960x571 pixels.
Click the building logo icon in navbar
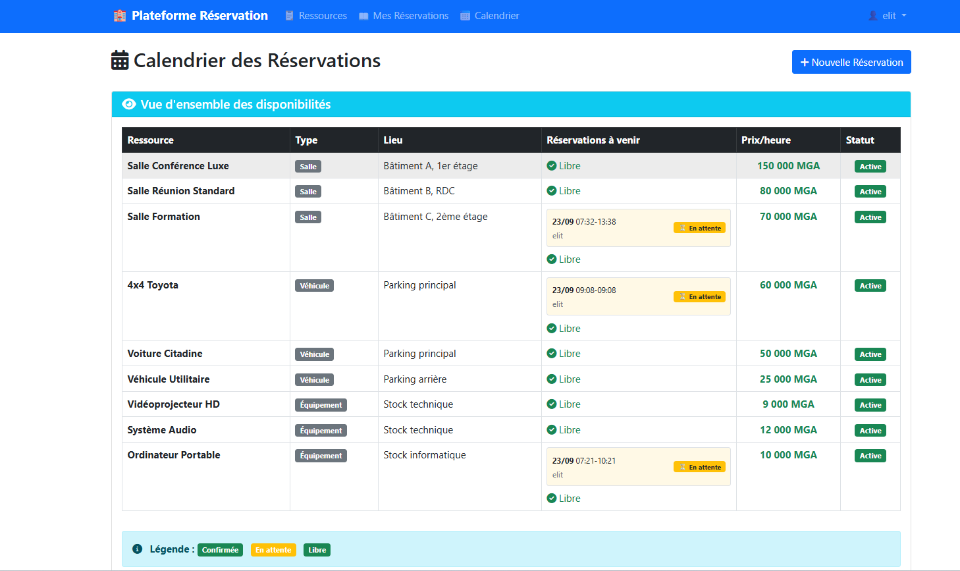pyautogui.click(x=119, y=16)
